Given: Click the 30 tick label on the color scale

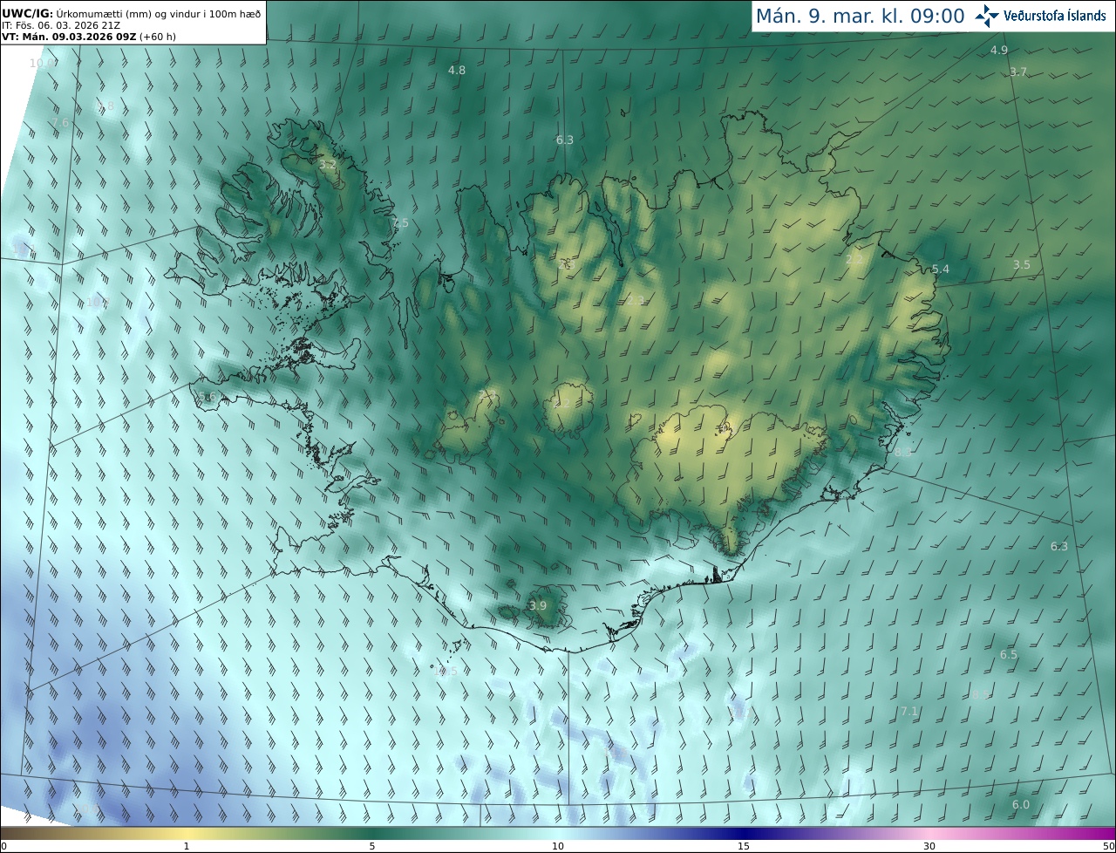Looking at the screenshot, I should point(929,846).
